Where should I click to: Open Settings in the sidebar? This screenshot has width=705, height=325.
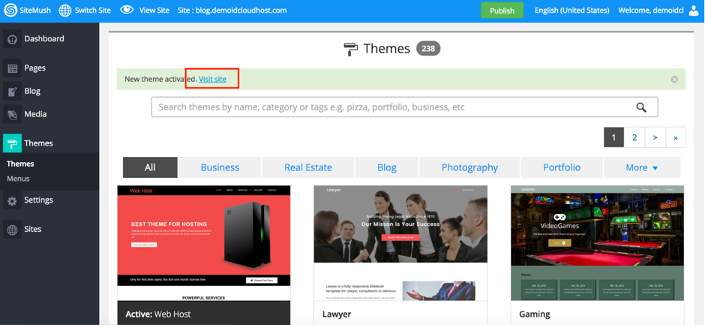pos(39,200)
